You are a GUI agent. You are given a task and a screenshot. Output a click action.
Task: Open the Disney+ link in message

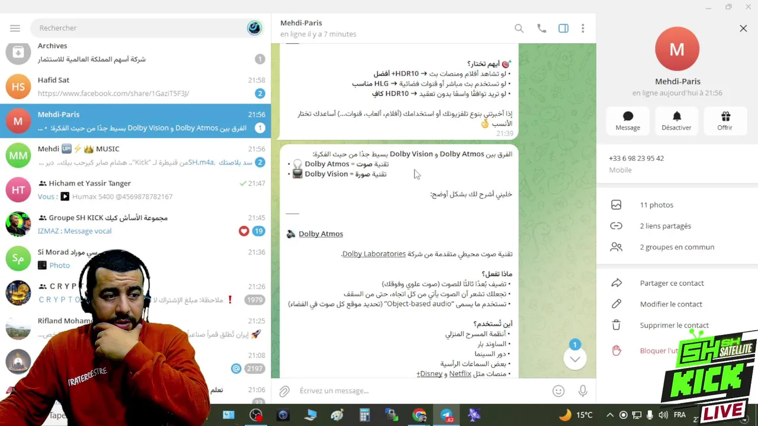[x=429, y=374]
